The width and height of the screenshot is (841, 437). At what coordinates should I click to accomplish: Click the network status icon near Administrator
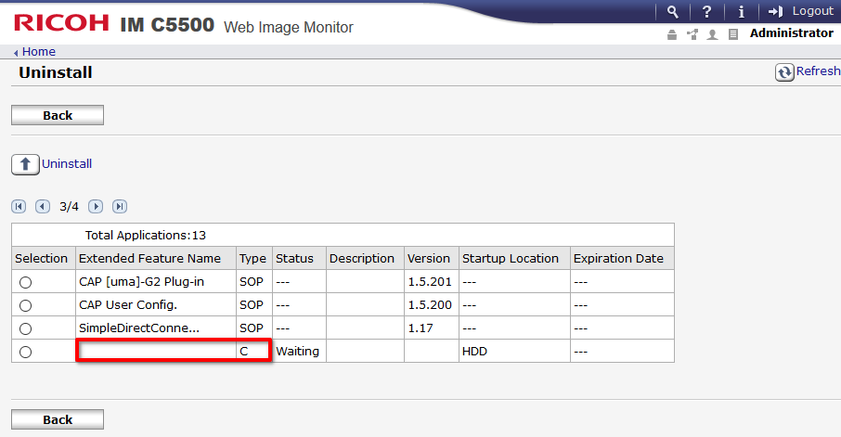click(692, 34)
